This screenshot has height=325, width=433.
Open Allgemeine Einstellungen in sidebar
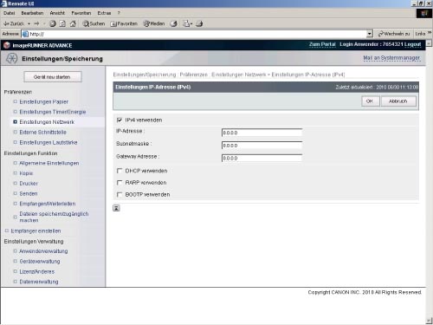click(49, 163)
